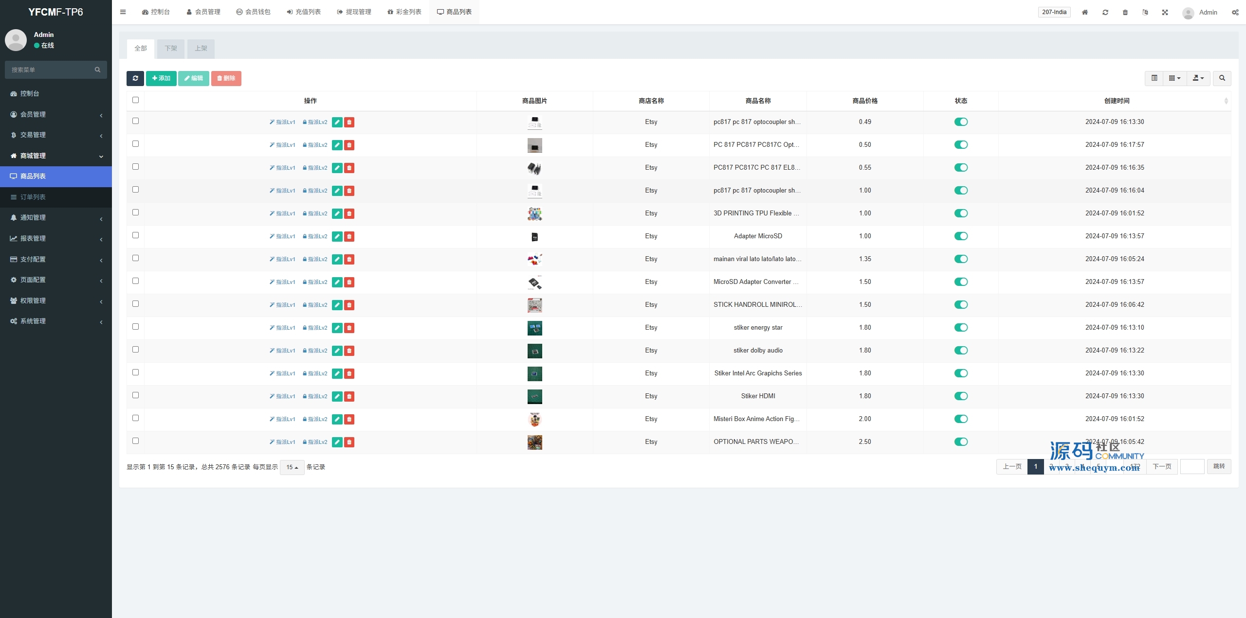The width and height of the screenshot is (1246, 618).
Task: Open the table search icon button
Action: (x=1222, y=78)
